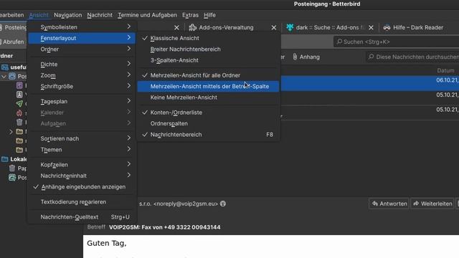The image size is (459, 258).
Task: Select the useful account icon
Action: click(x=5, y=67)
